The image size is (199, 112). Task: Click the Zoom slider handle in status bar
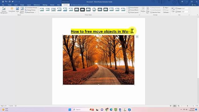coord(187,106)
